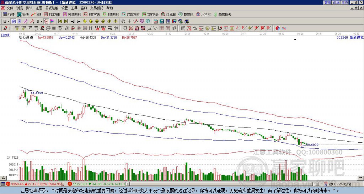Select the red pencil drawing tool

pos(5,28)
